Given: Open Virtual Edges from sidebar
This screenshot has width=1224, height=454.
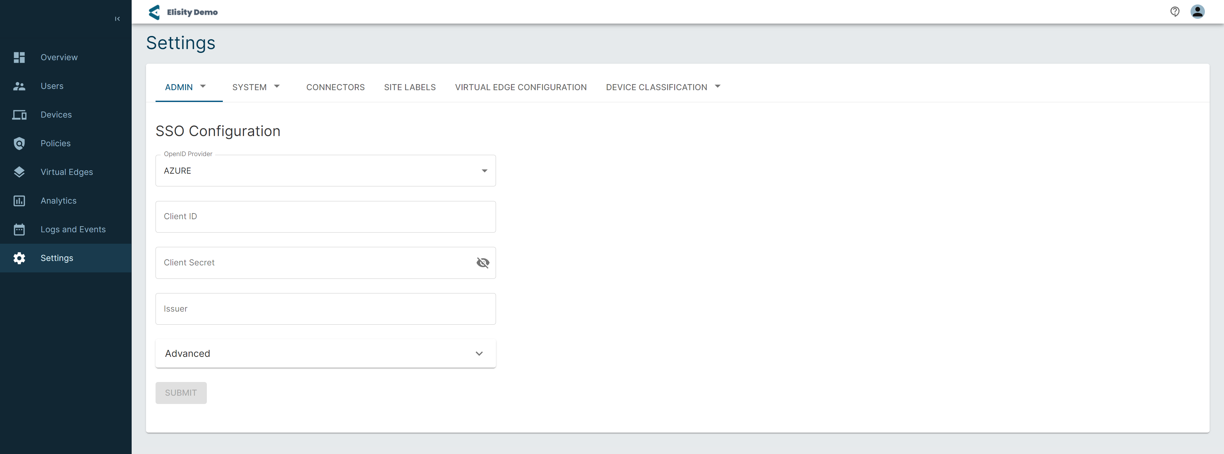Looking at the screenshot, I should 67,172.
